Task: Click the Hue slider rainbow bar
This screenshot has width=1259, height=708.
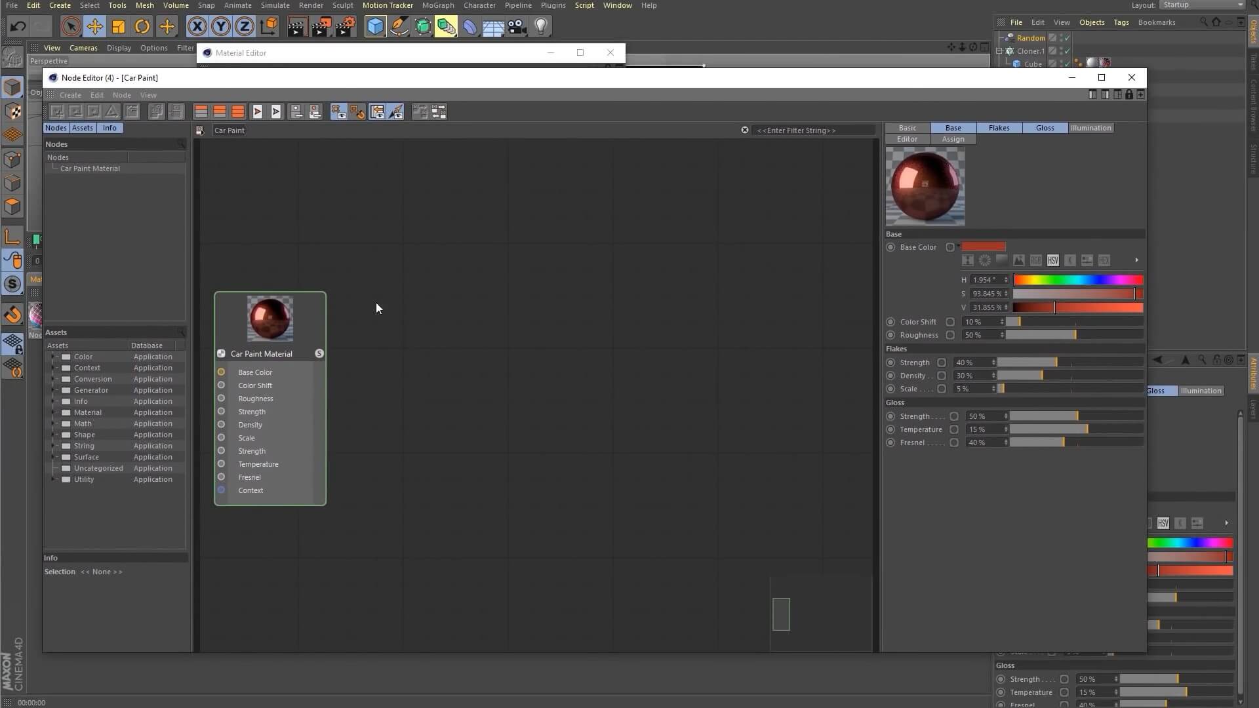Action: tap(1078, 280)
